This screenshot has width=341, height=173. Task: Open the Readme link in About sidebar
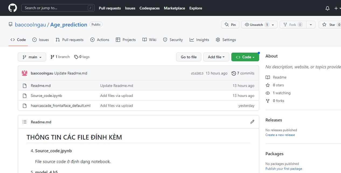point(276,77)
